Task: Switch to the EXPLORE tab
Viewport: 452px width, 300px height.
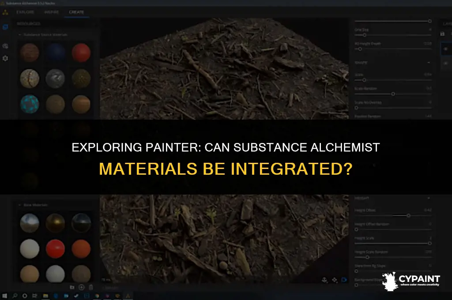Action: click(x=25, y=12)
